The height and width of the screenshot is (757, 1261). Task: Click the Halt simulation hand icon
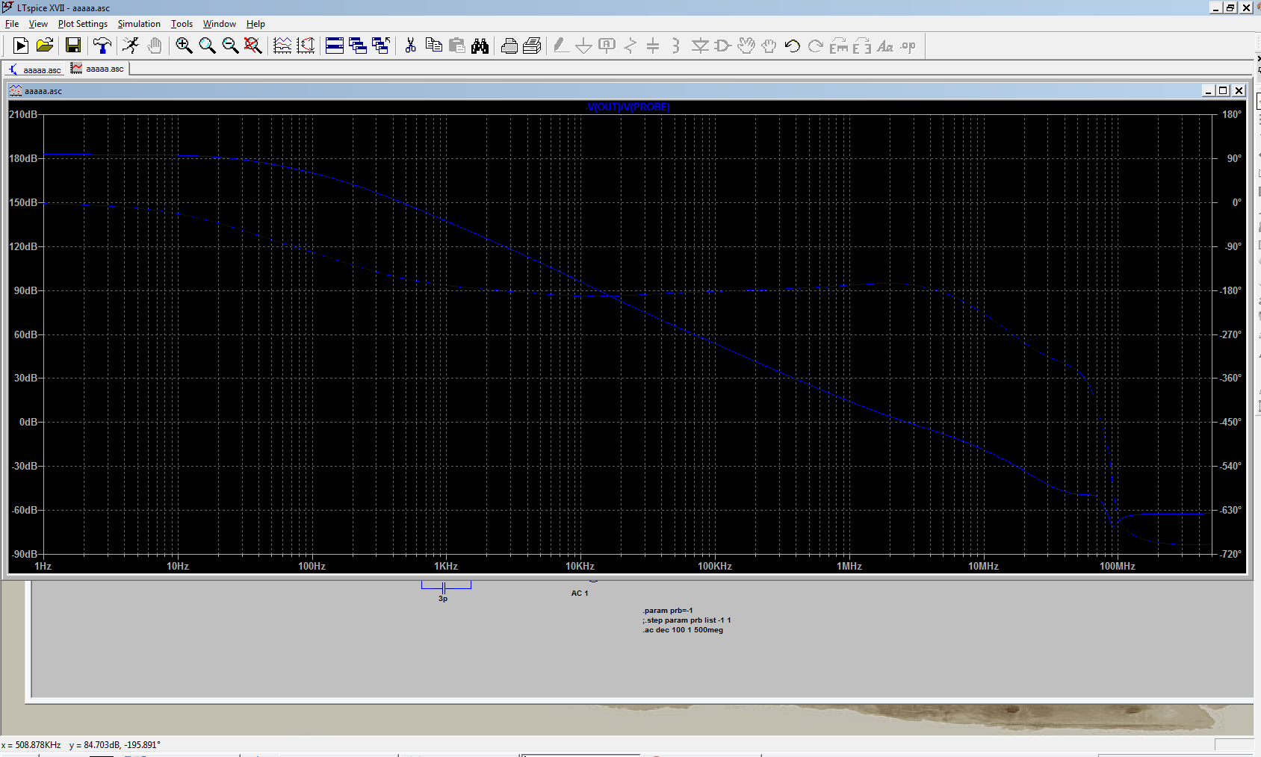[x=155, y=46]
